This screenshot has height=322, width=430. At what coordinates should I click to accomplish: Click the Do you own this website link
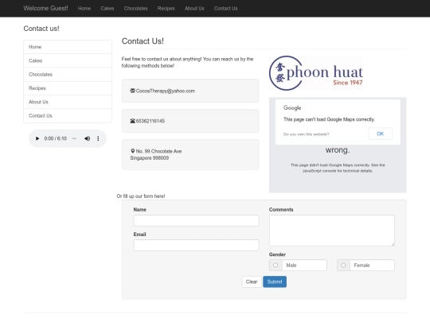[x=306, y=134]
